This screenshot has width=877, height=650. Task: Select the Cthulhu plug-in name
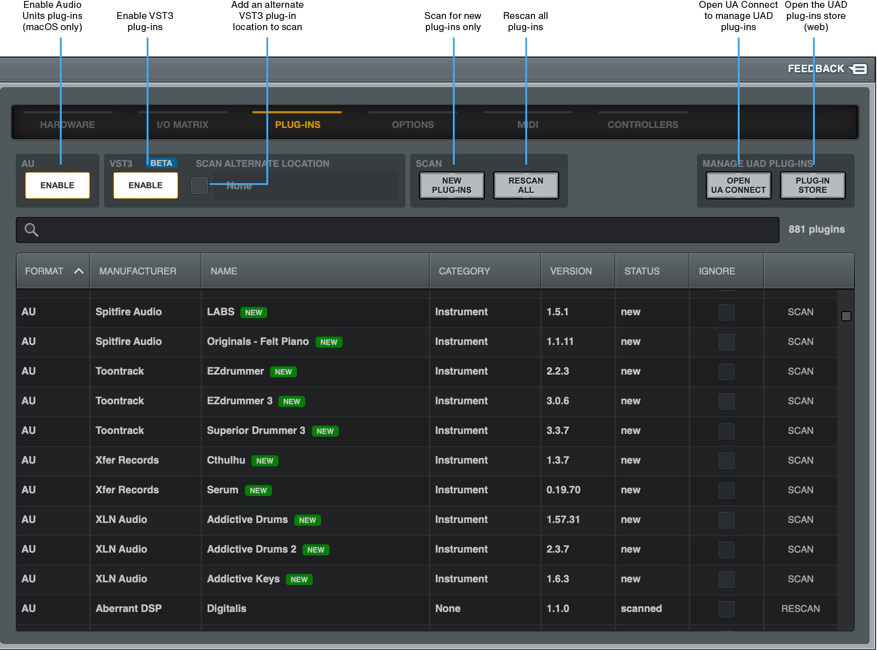click(x=226, y=460)
